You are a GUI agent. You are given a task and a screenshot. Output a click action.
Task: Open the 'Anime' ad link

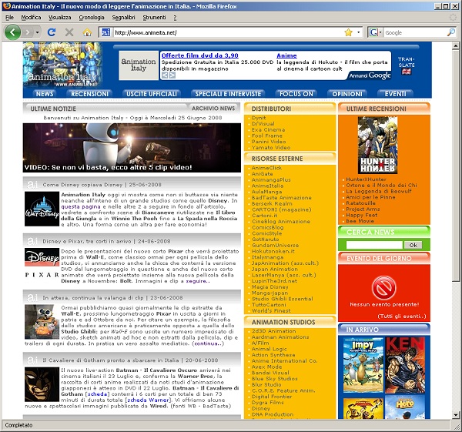point(286,55)
